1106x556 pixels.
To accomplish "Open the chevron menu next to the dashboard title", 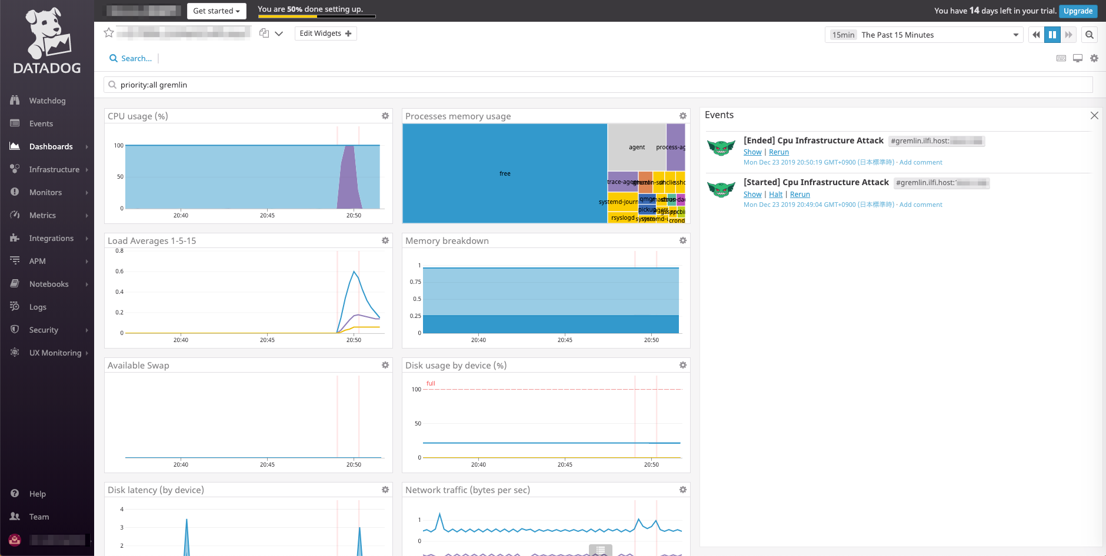I will (x=280, y=34).
